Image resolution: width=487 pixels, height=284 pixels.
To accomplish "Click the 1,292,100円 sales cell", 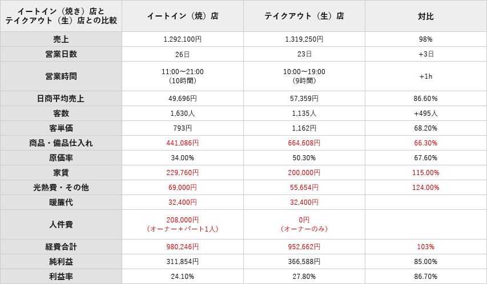I will 183,39.
